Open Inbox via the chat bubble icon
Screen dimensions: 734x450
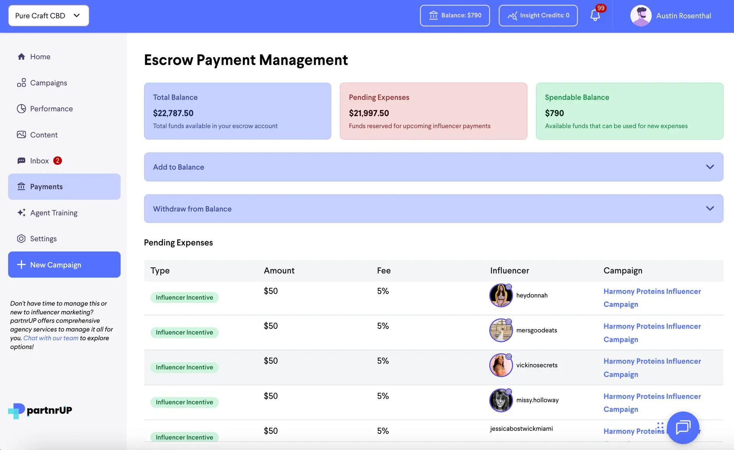coord(21,161)
